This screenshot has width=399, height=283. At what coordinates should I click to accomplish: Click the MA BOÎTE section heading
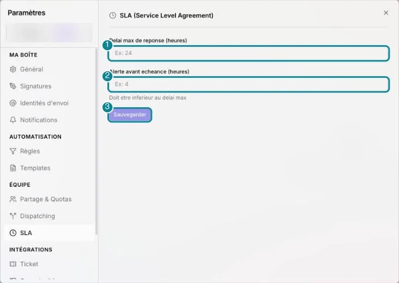23,55
